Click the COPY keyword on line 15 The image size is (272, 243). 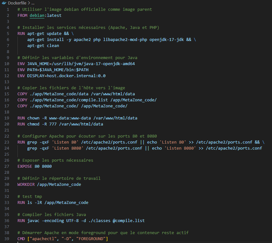click(x=22, y=94)
